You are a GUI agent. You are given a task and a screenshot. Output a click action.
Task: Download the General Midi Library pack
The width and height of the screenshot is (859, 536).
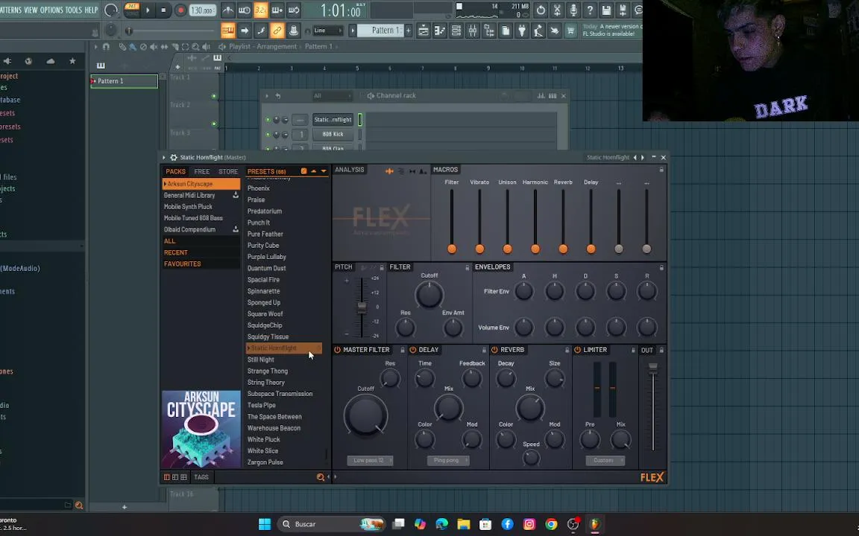coord(236,195)
